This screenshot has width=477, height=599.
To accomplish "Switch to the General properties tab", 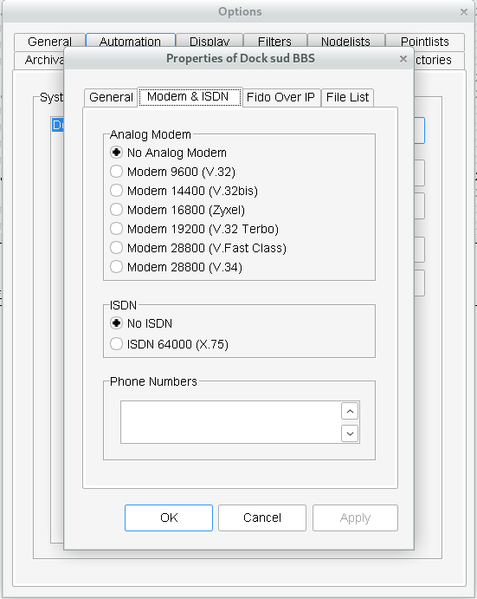I will pos(111,97).
